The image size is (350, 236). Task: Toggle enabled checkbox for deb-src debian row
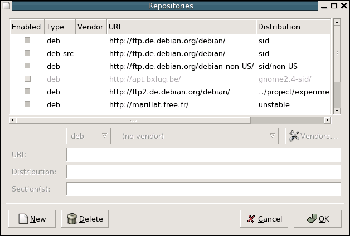(x=27, y=53)
